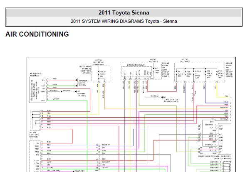Click the "FAN FUSE 40A" label
Screen dimensions: 250x172
(x=180, y=74)
